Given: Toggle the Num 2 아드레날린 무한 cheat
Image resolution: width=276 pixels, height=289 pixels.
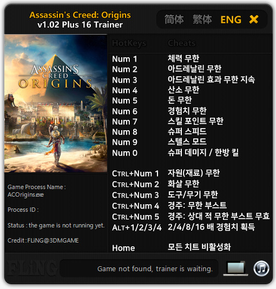Looking at the screenshot, I should pos(167,69).
